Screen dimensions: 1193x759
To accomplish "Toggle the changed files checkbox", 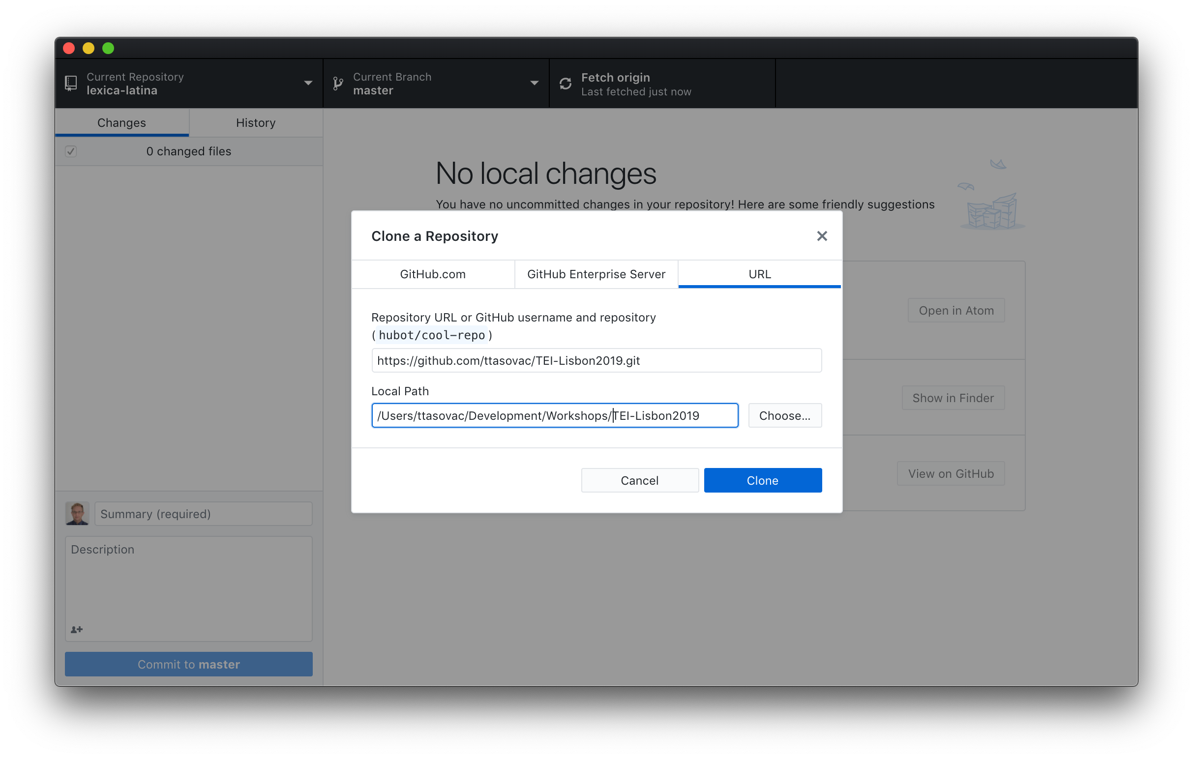I will click(x=71, y=151).
